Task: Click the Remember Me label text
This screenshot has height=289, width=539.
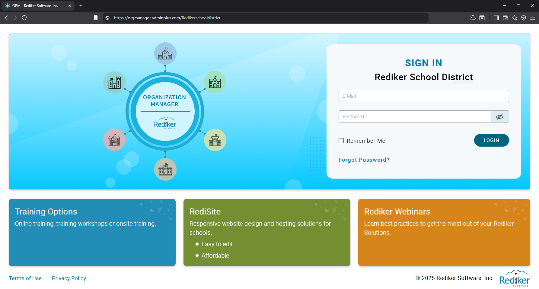Action: (366, 141)
